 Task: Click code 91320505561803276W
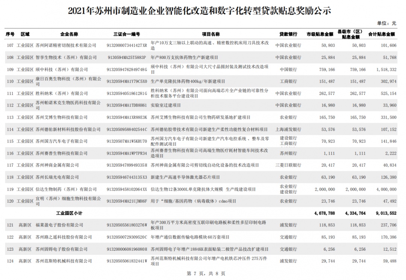tap(127, 225)
